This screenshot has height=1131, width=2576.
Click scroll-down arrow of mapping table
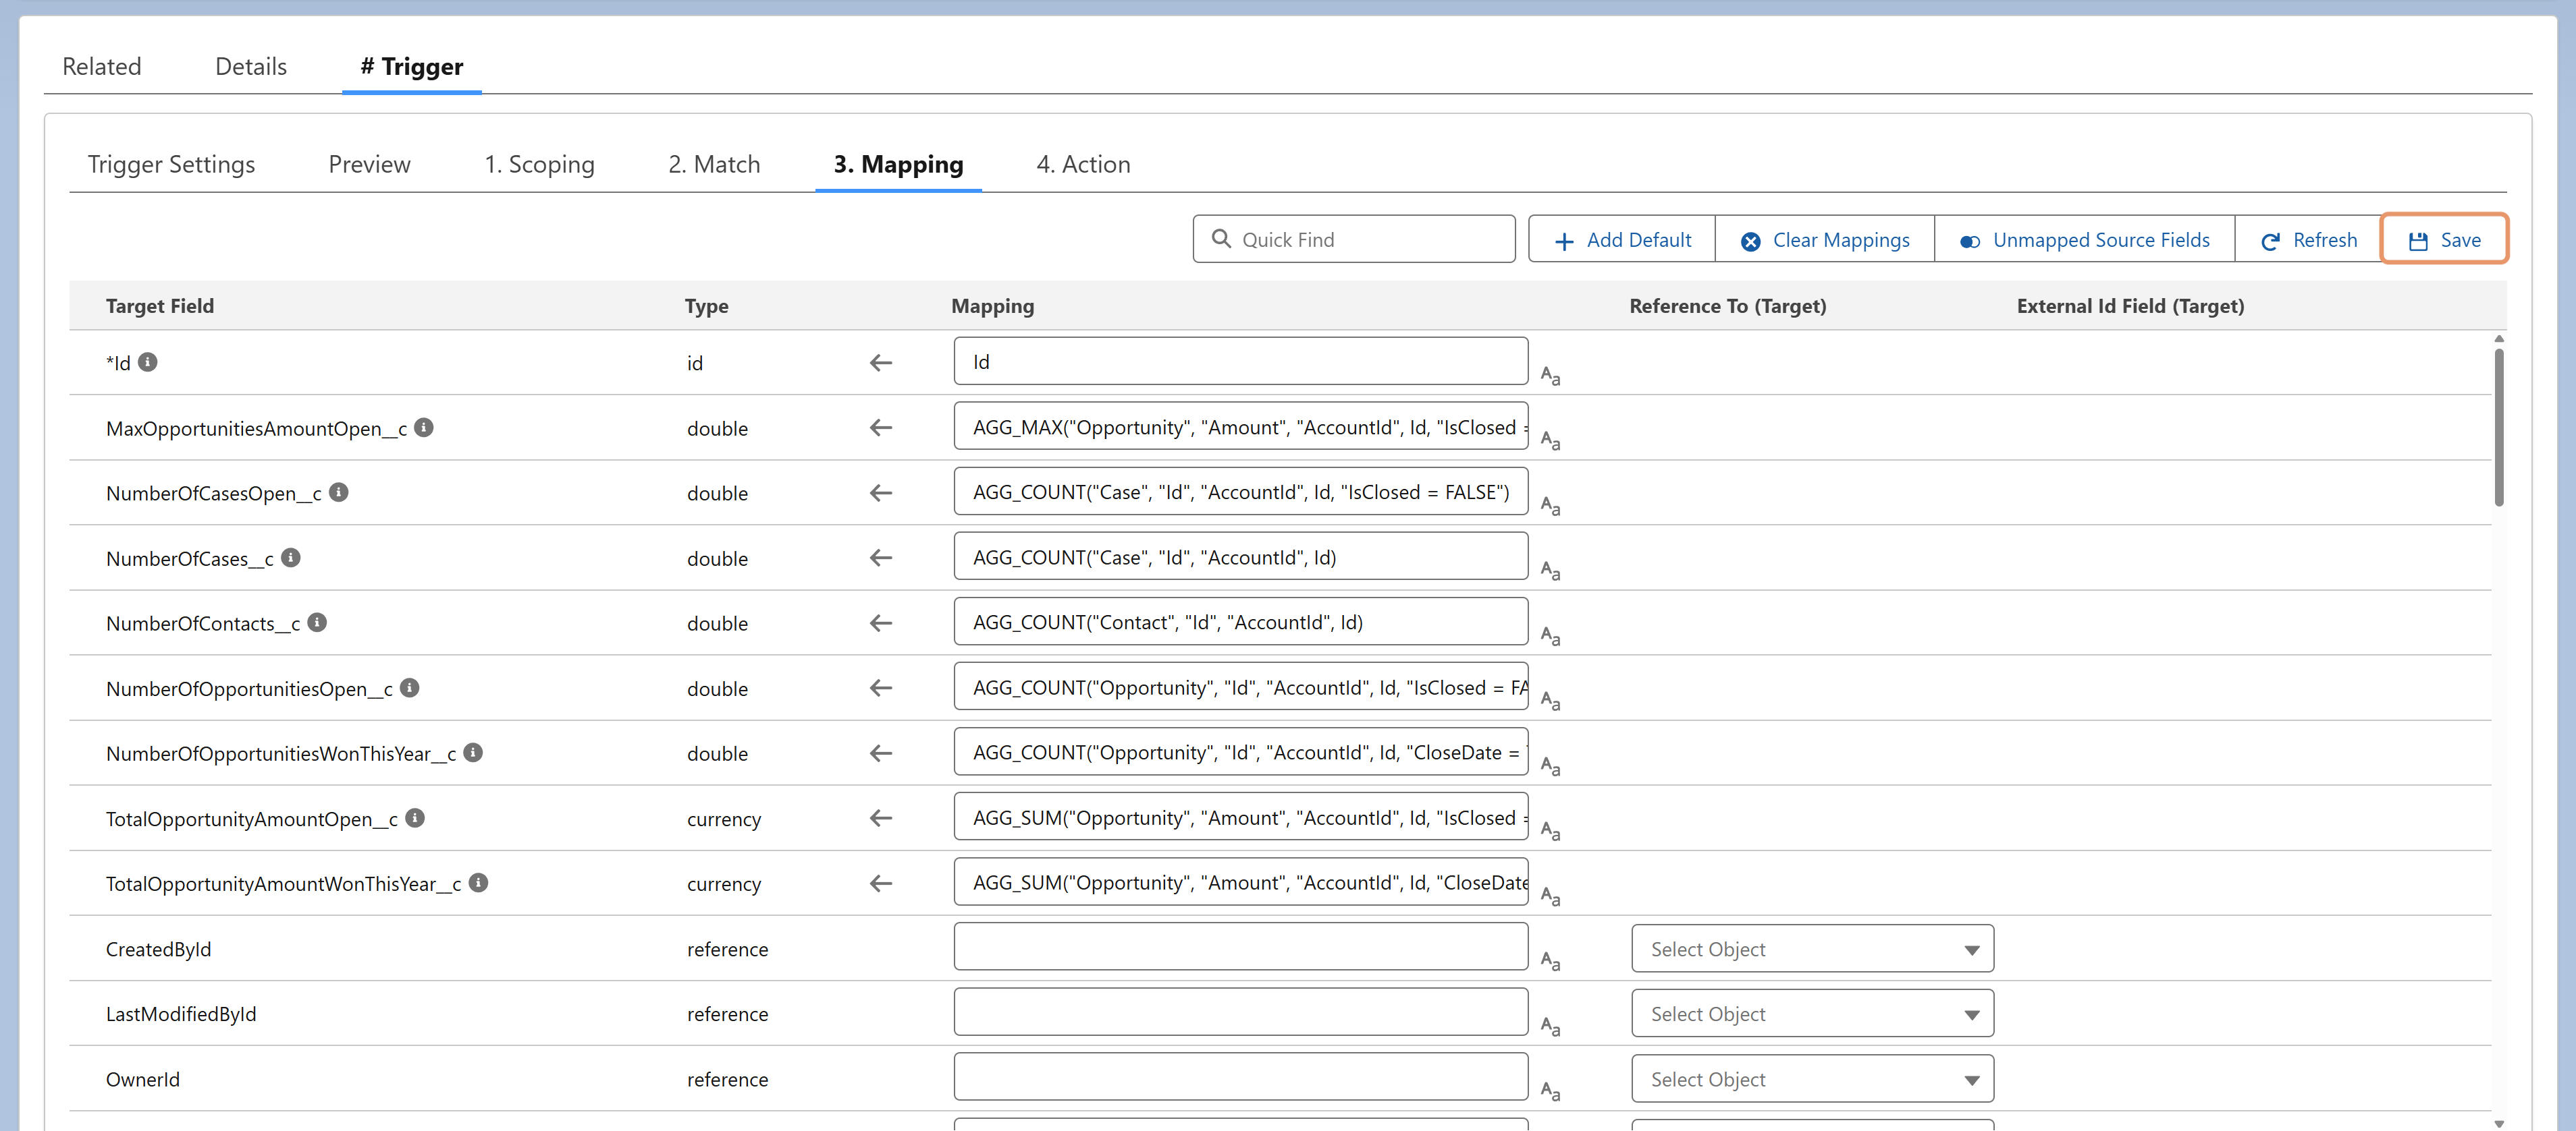[2499, 1123]
